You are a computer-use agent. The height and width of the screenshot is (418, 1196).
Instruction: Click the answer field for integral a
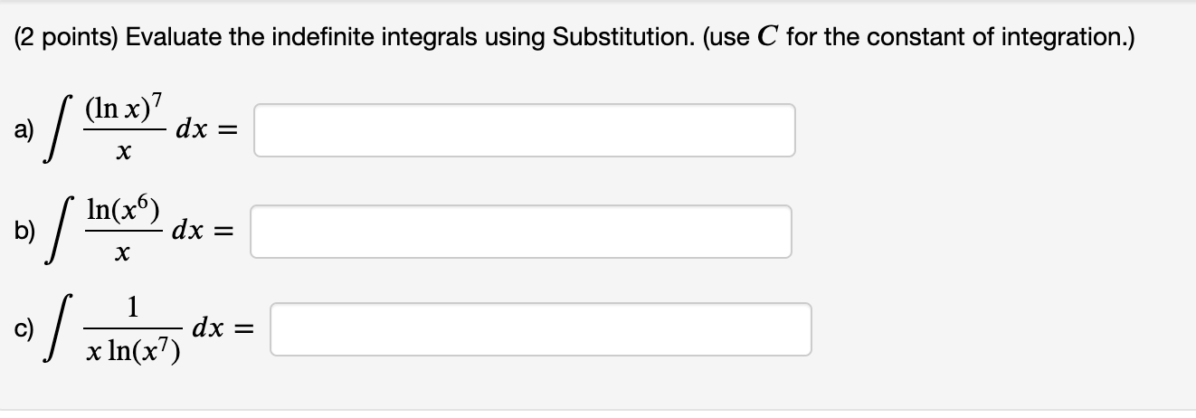tap(525, 130)
